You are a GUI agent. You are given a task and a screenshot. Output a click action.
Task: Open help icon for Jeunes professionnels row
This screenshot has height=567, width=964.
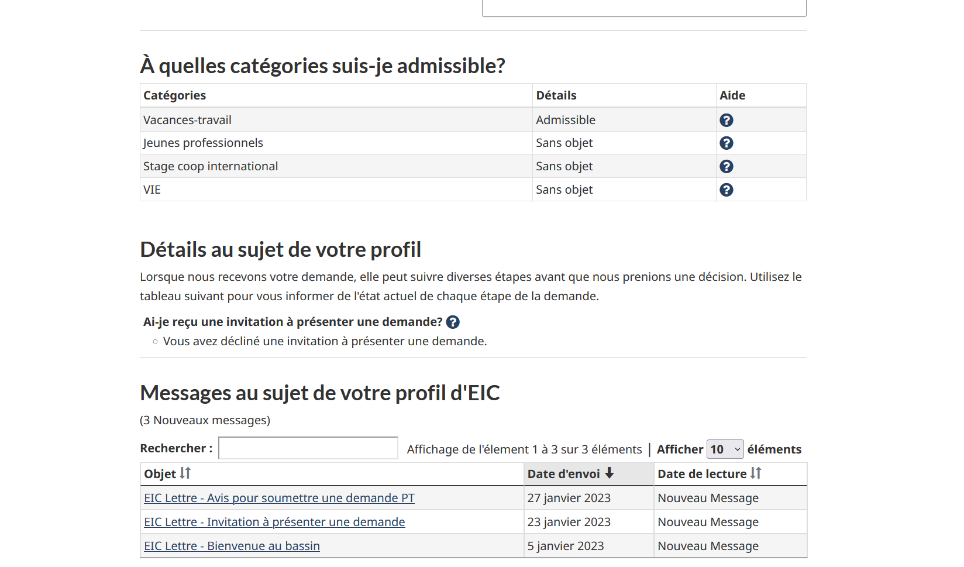[x=726, y=143]
